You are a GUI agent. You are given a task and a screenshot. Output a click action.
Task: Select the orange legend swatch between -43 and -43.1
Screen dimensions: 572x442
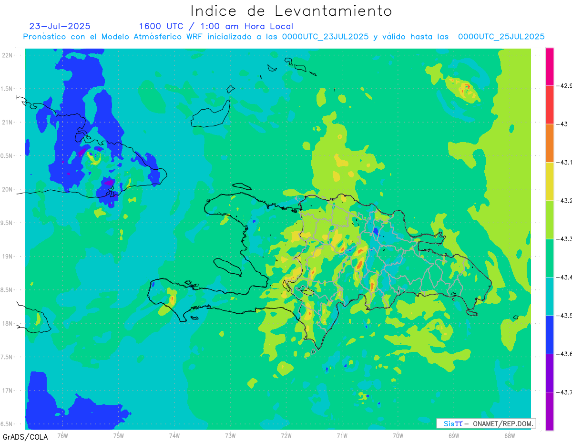(x=550, y=143)
